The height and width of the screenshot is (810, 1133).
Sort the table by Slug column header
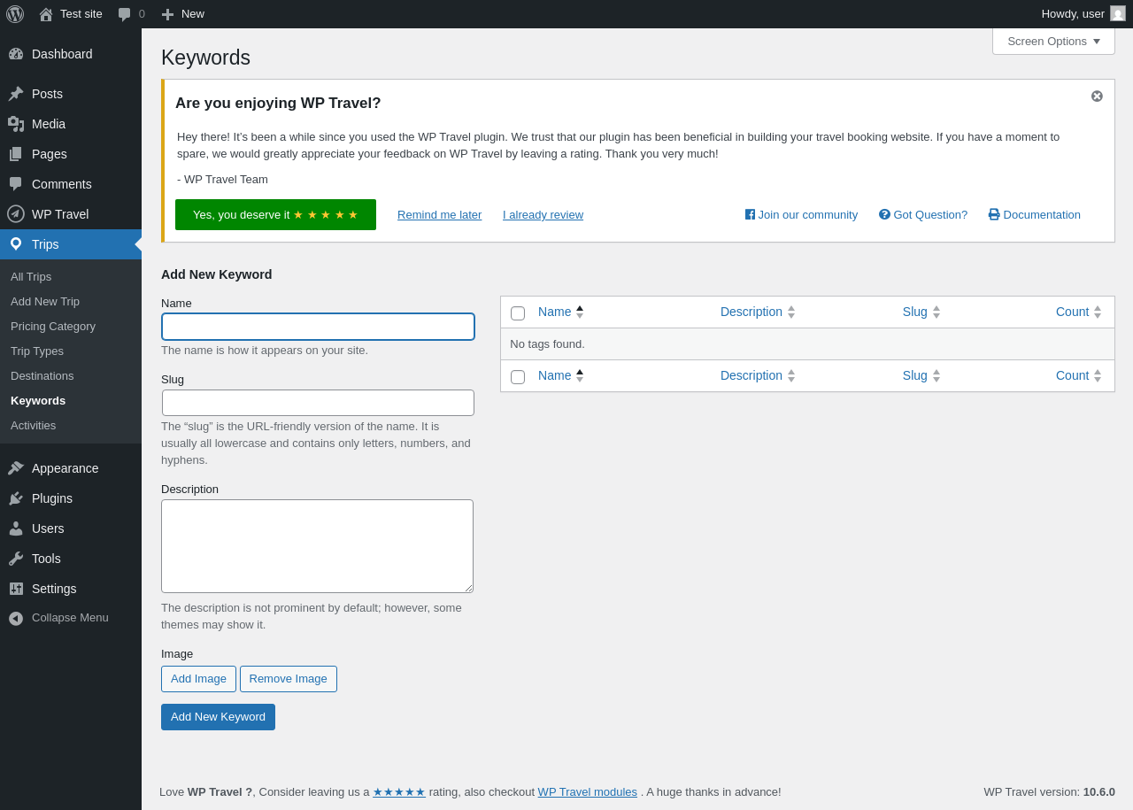(x=915, y=312)
